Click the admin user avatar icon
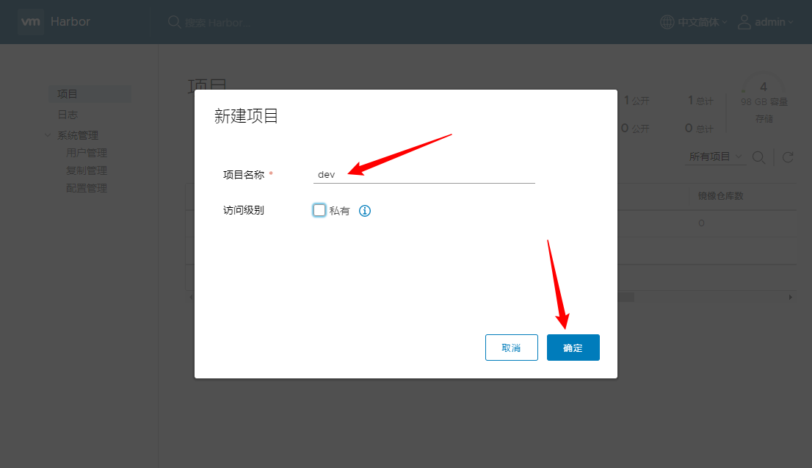 click(744, 22)
